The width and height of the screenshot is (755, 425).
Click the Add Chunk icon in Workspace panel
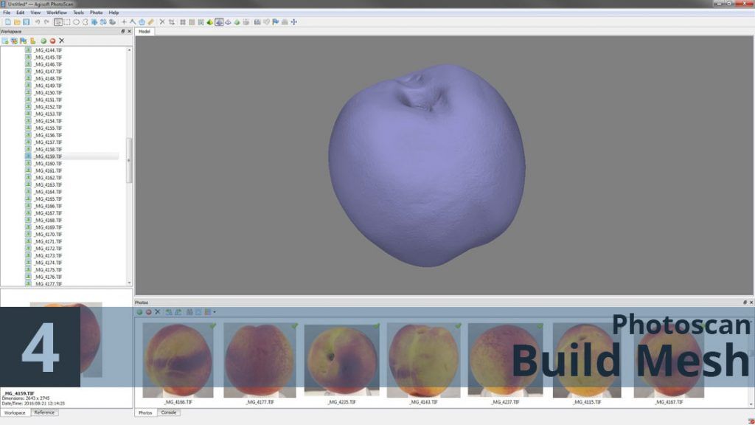(x=5, y=40)
